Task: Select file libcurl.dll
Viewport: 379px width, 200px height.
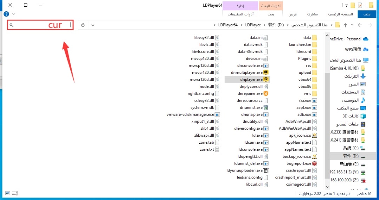Action: (x=257, y=184)
